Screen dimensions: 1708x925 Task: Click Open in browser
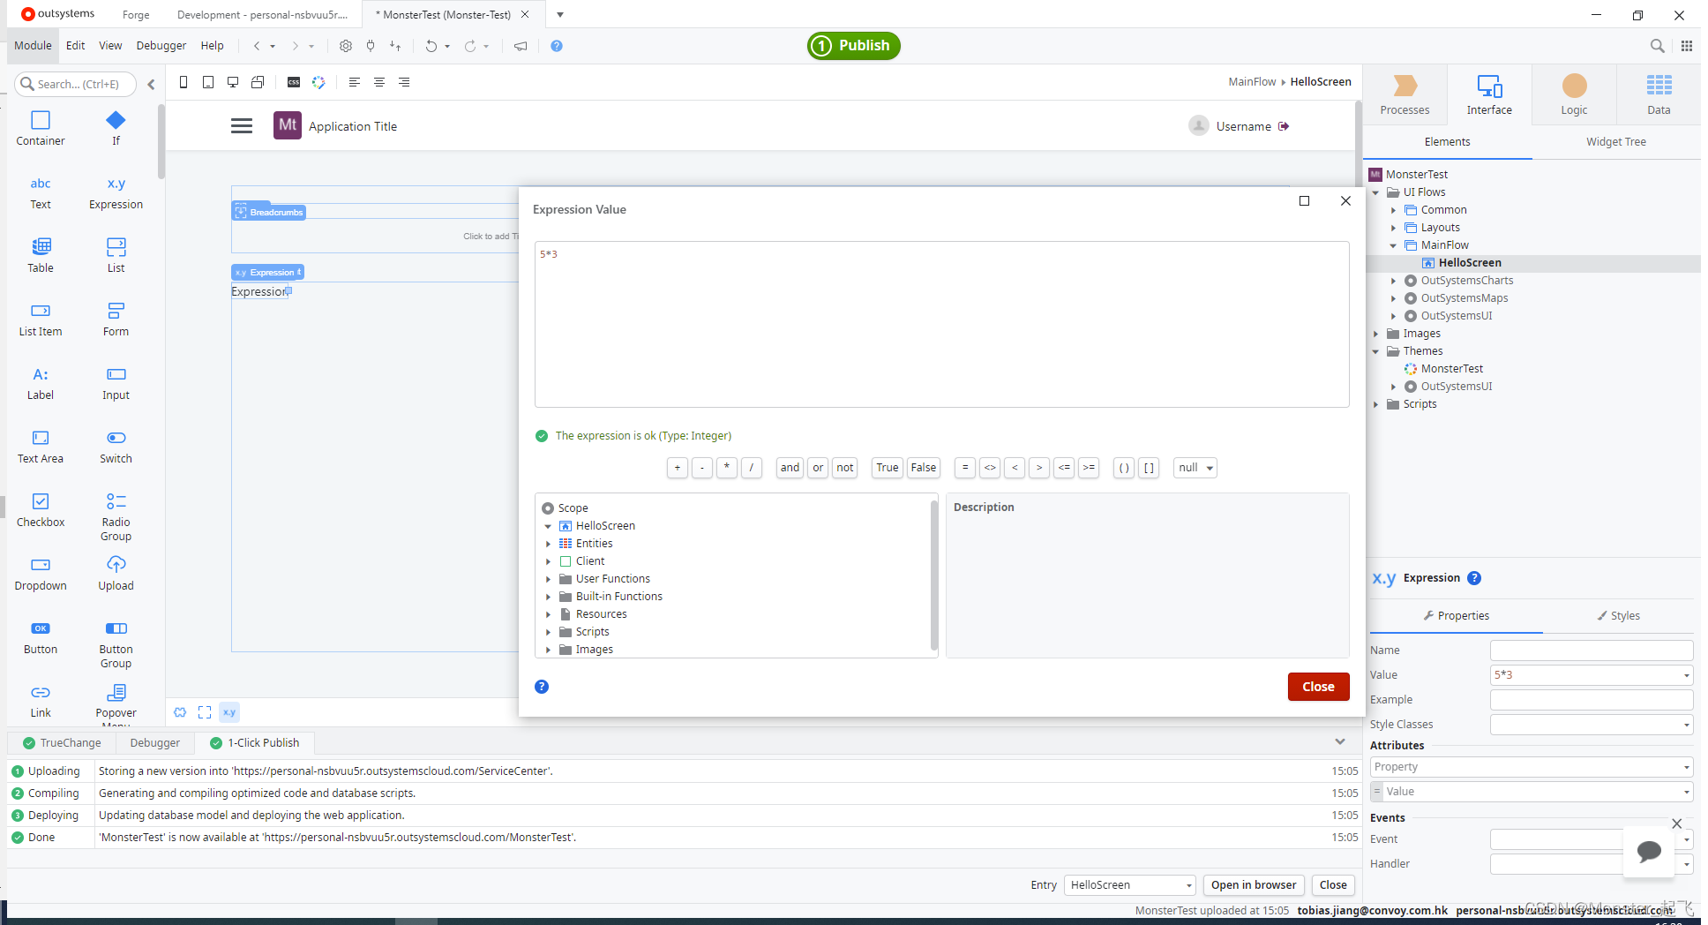click(x=1253, y=885)
